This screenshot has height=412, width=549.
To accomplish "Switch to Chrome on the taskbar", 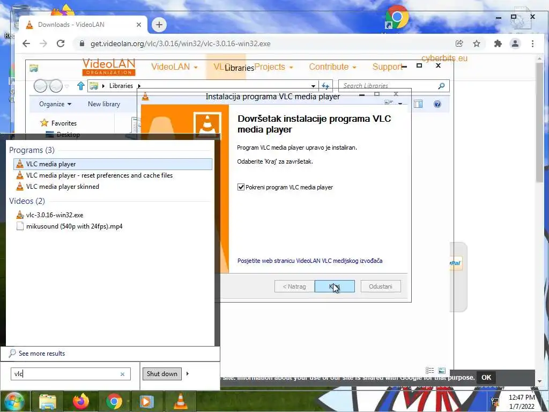I will (x=114, y=401).
